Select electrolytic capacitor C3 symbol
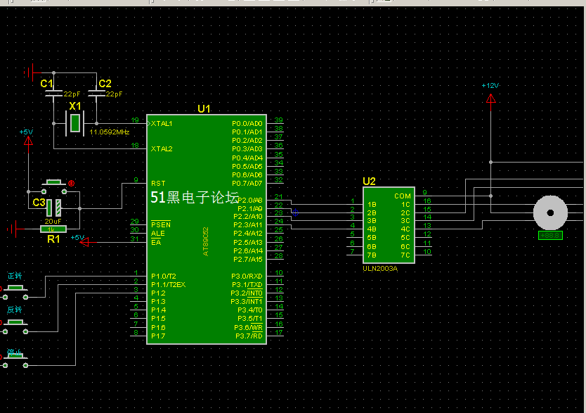 click(54, 208)
